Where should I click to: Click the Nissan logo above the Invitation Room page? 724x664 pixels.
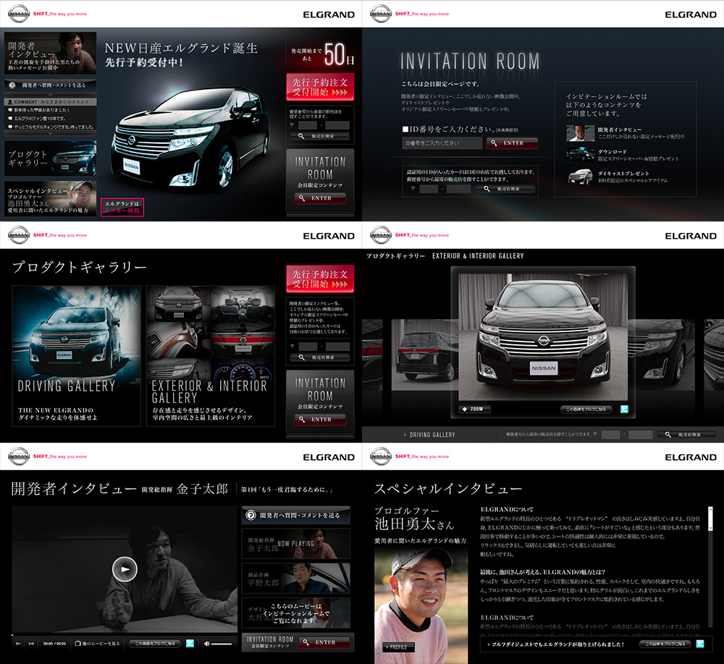(x=381, y=14)
